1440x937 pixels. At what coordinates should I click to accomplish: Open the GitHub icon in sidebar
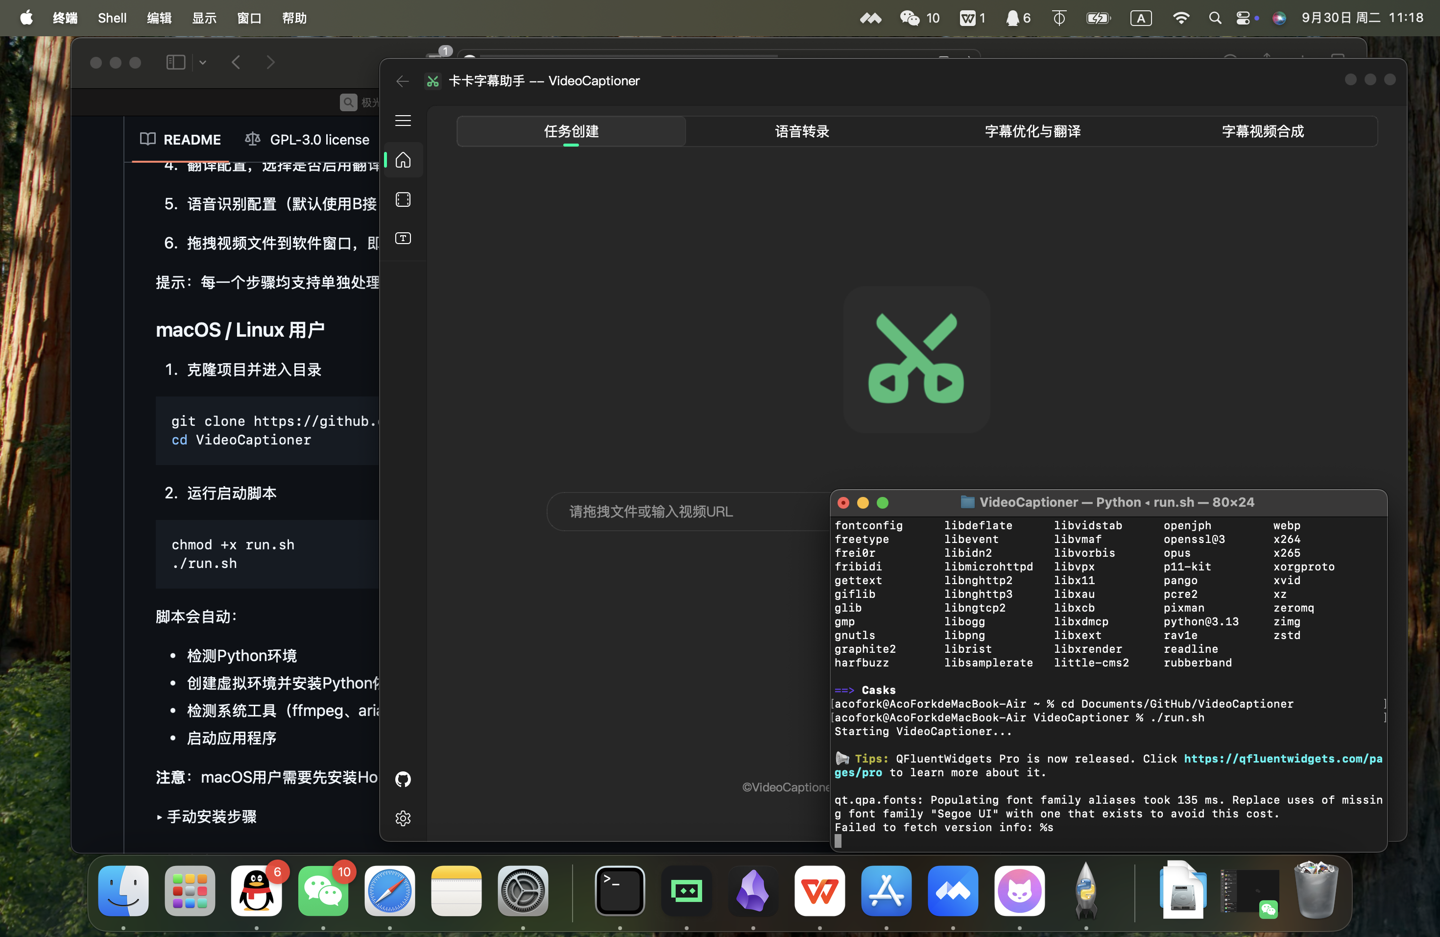403,779
